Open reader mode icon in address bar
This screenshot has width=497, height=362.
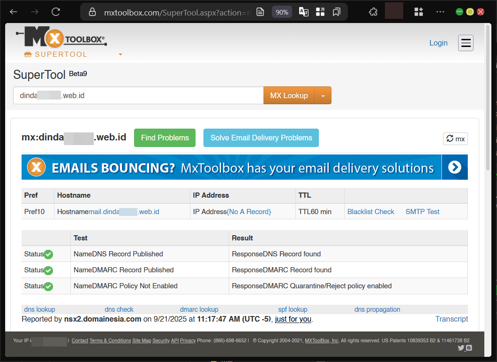[x=260, y=12]
